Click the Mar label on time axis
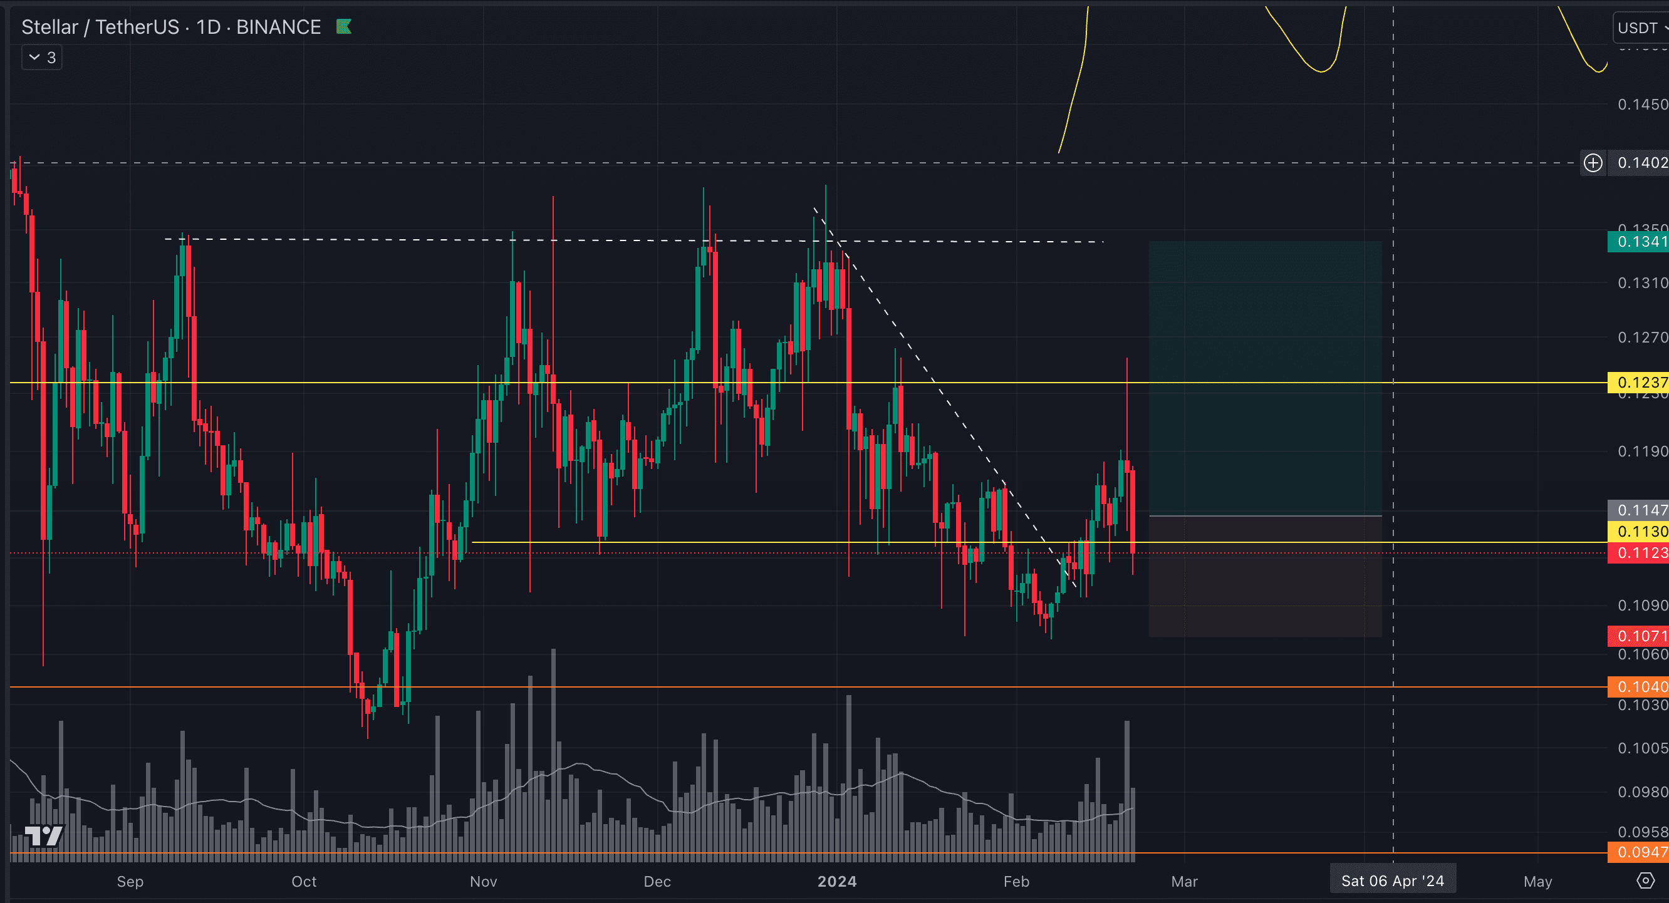The height and width of the screenshot is (903, 1669). pyautogui.click(x=1184, y=881)
